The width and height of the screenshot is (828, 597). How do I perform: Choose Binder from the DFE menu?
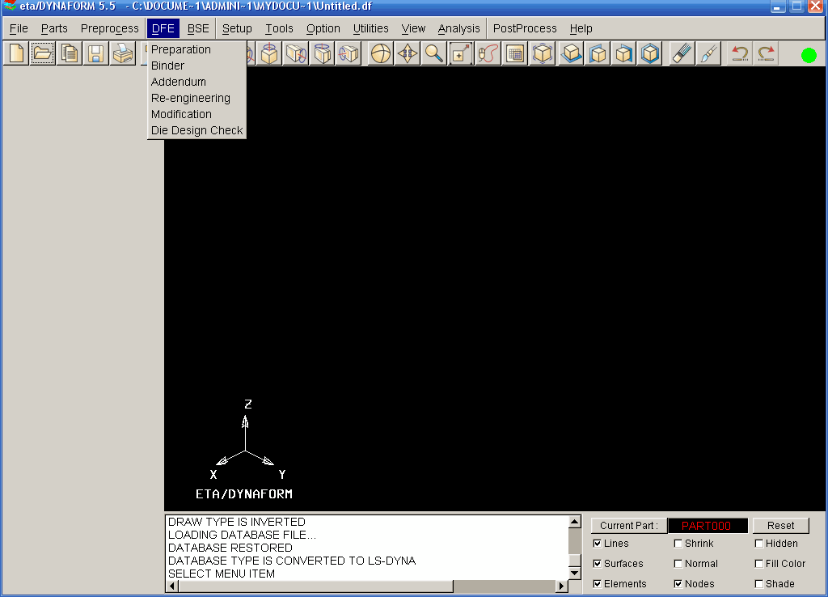pyautogui.click(x=167, y=66)
